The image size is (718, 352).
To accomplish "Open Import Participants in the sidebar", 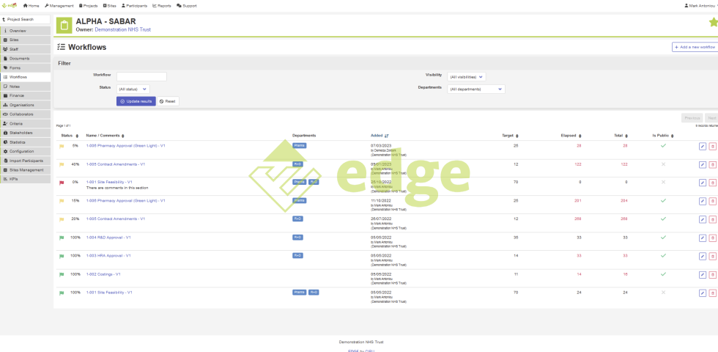I will [25, 161].
